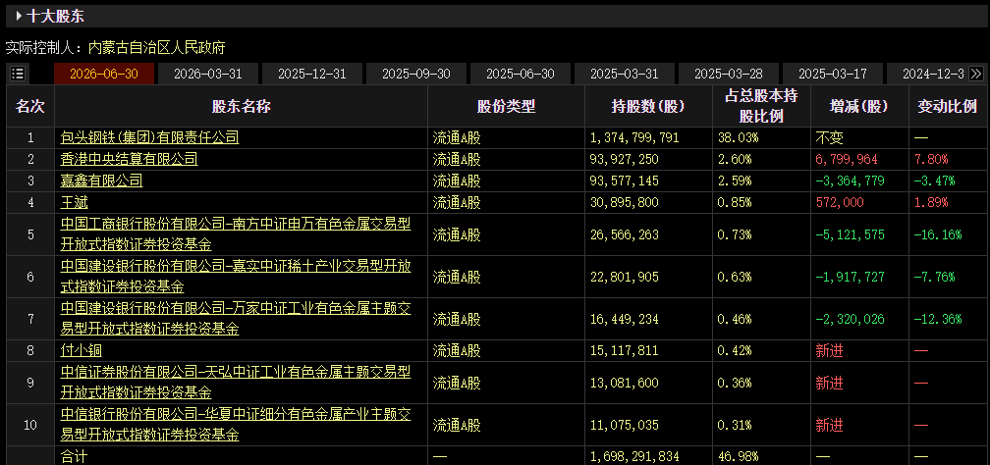990x465 pixels.
Task: Click the 股东名称 column header
Action: coord(241,107)
